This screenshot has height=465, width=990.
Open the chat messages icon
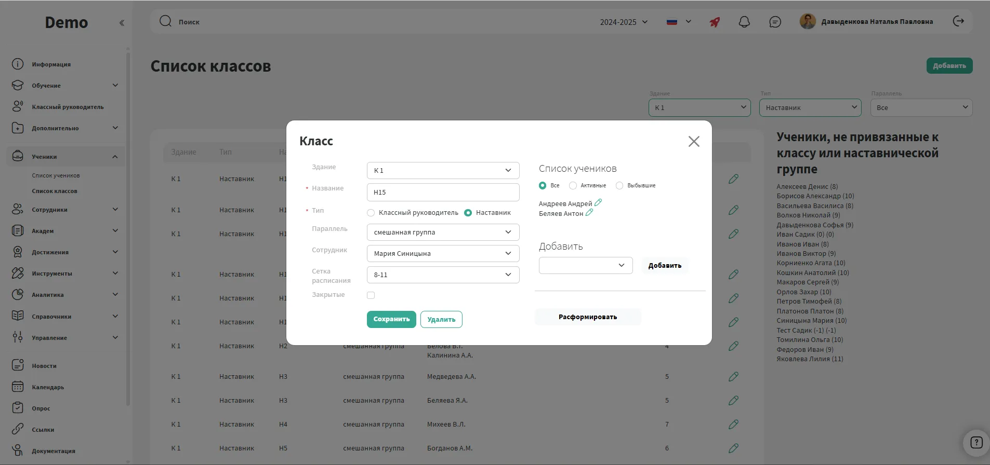coord(775,22)
